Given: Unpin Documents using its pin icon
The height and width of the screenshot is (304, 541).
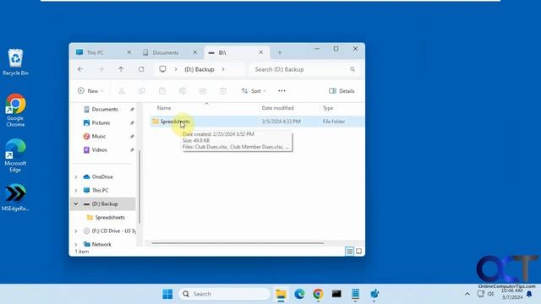Looking at the screenshot, I should (132, 109).
